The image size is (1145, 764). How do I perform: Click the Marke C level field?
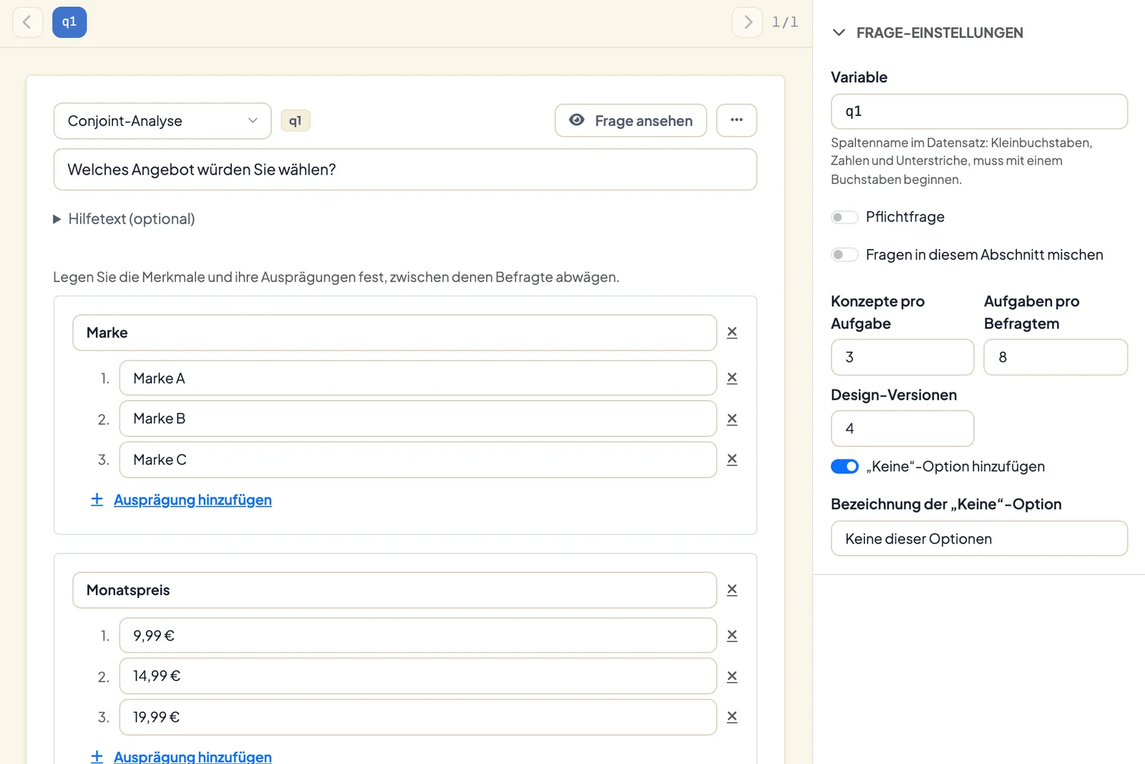[x=418, y=460]
